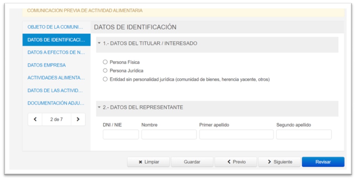Go to next page in sidebar pager

coord(78,119)
